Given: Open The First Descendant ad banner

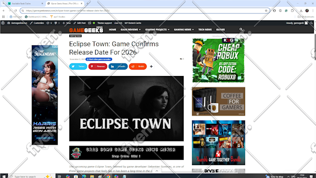Looking at the screenshot, I should pyautogui.click(x=45, y=95).
